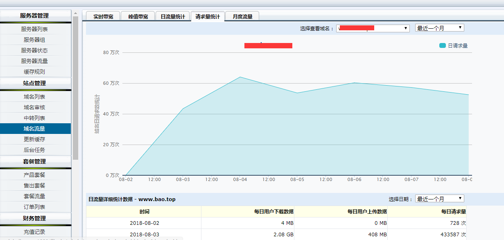Open the 选择日期 dropdown below chart
This screenshot has width=504, height=240.
point(439,199)
